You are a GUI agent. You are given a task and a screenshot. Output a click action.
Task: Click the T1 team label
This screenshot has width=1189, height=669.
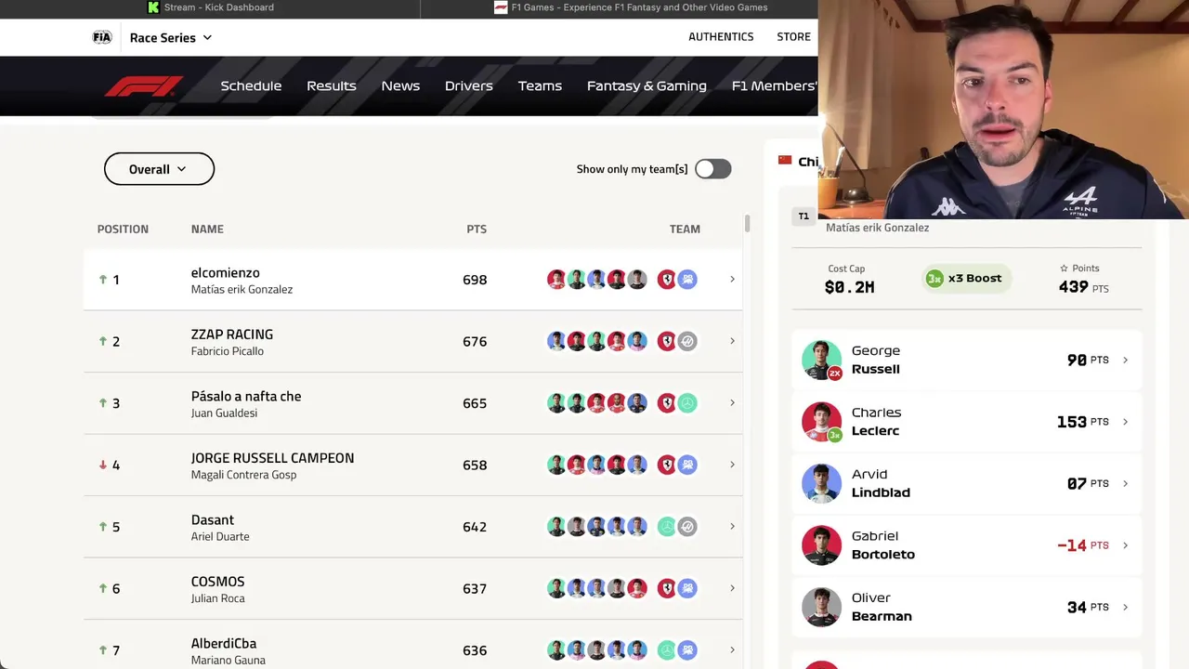click(804, 216)
